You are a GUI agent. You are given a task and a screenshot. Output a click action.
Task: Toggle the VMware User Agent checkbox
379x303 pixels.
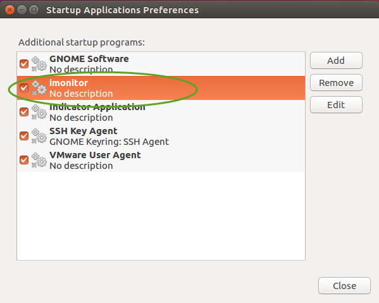[24, 160]
